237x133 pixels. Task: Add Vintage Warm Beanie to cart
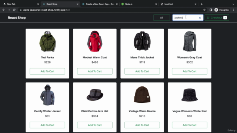click(x=142, y=125)
